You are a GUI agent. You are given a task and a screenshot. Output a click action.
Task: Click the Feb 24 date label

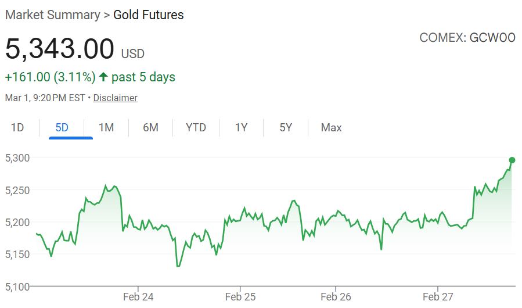click(x=138, y=297)
